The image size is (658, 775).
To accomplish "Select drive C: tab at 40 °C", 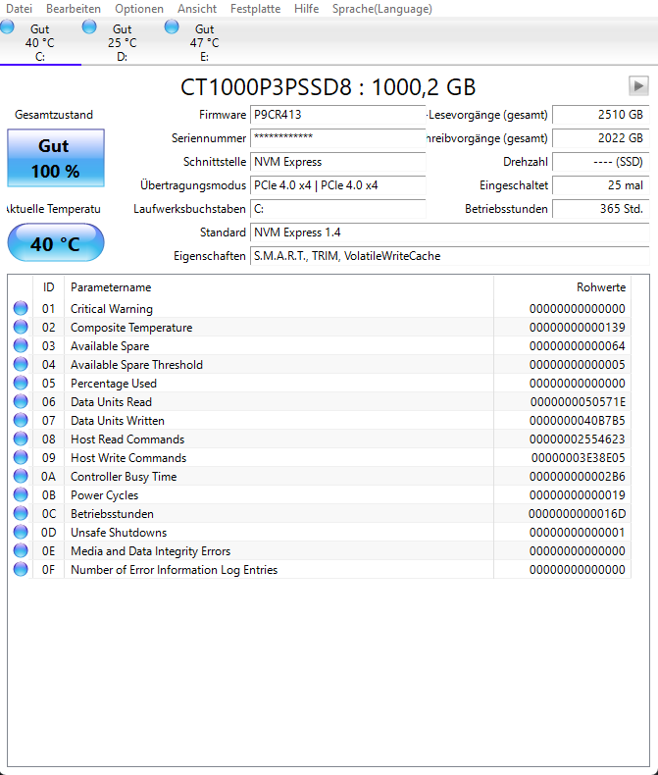I will 40,42.
